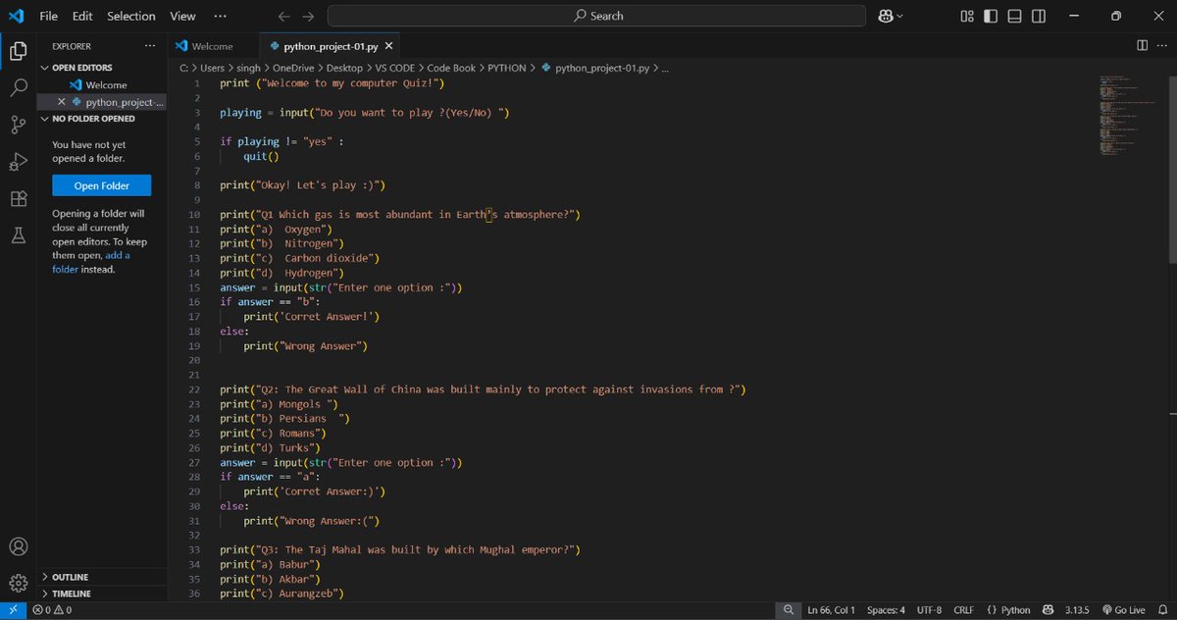The image size is (1177, 620).
Task: Open the Copilot chat icon
Action: pyautogui.click(x=886, y=16)
